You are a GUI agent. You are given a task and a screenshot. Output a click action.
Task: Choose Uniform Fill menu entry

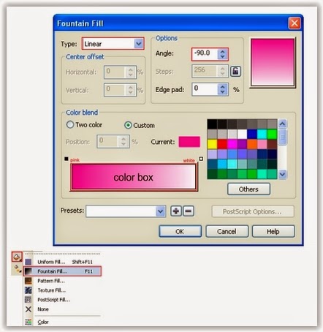click(x=62, y=262)
